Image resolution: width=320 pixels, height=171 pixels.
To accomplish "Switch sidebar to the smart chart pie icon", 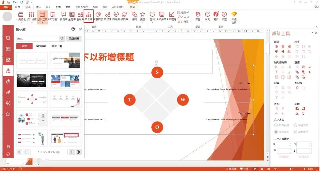I will pyautogui.click(x=8, y=81).
